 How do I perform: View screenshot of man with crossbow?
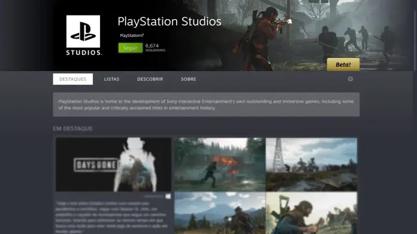point(312,213)
